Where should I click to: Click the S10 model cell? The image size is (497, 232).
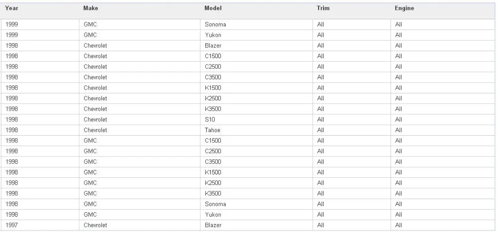point(209,119)
